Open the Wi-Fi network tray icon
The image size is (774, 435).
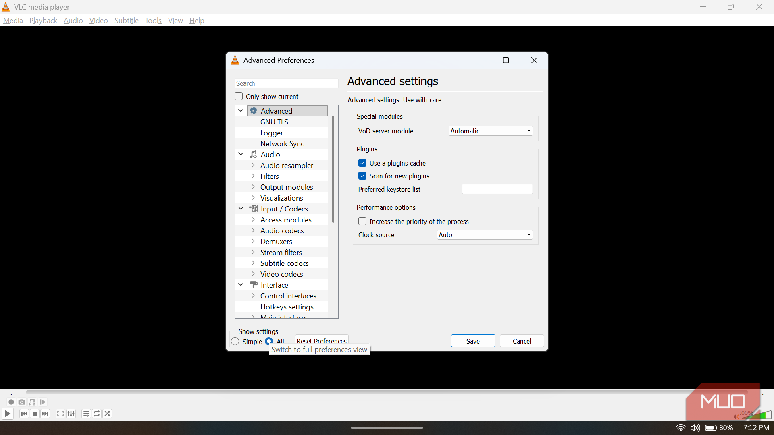pyautogui.click(x=681, y=428)
